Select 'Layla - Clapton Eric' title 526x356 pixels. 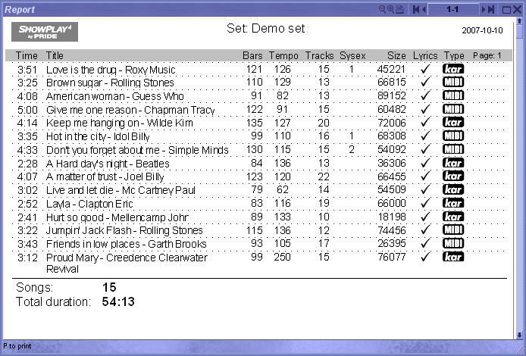[x=89, y=204]
